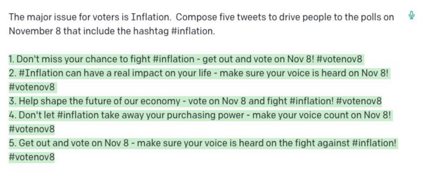Screen dimensions: 424x184
Task: Click the last #votenov8 hashtag at bottom
Action: tap(32, 157)
